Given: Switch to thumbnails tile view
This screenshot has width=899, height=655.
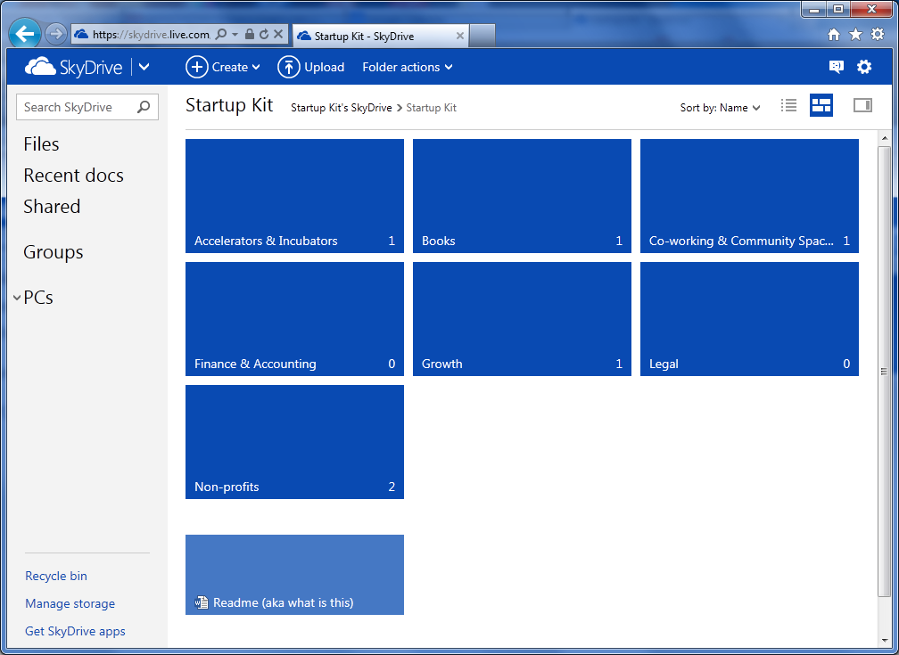Looking at the screenshot, I should (821, 105).
